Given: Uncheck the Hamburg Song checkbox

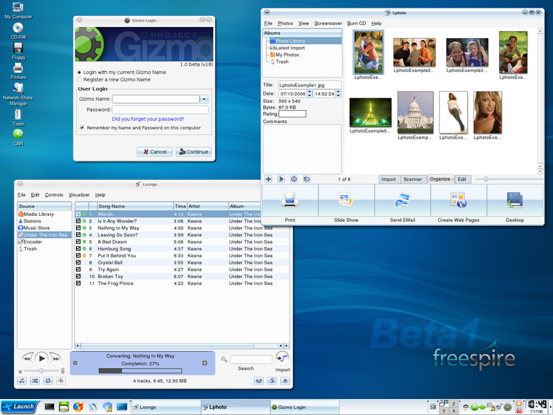Looking at the screenshot, I should (78, 248).
